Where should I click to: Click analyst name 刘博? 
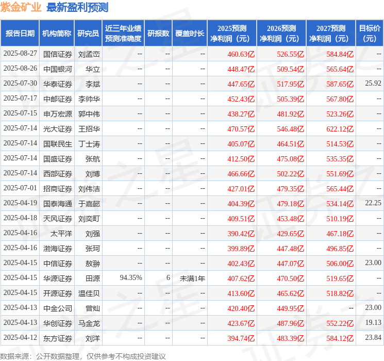(93, 174)
